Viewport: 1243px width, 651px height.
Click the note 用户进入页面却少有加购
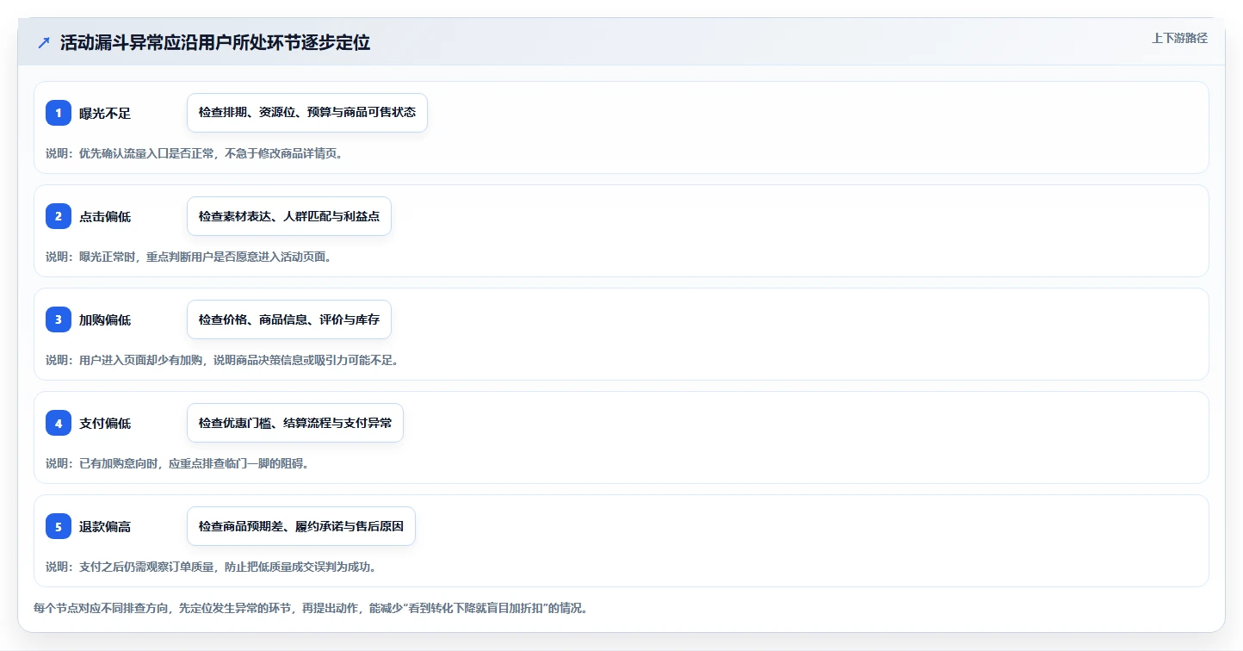tap(142, 360)
